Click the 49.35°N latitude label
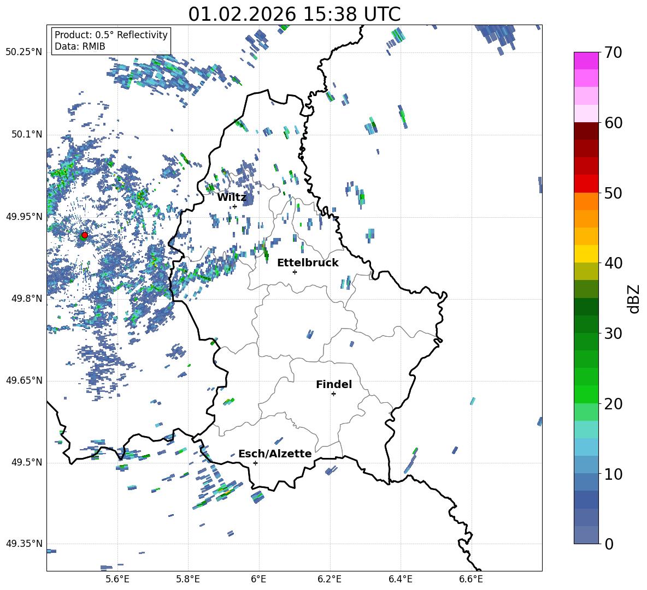Image resolution: width=647 pixels, height=590 pixels. click(24, 544)
